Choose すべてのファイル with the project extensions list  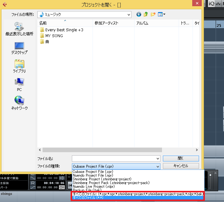pos(138,194)
